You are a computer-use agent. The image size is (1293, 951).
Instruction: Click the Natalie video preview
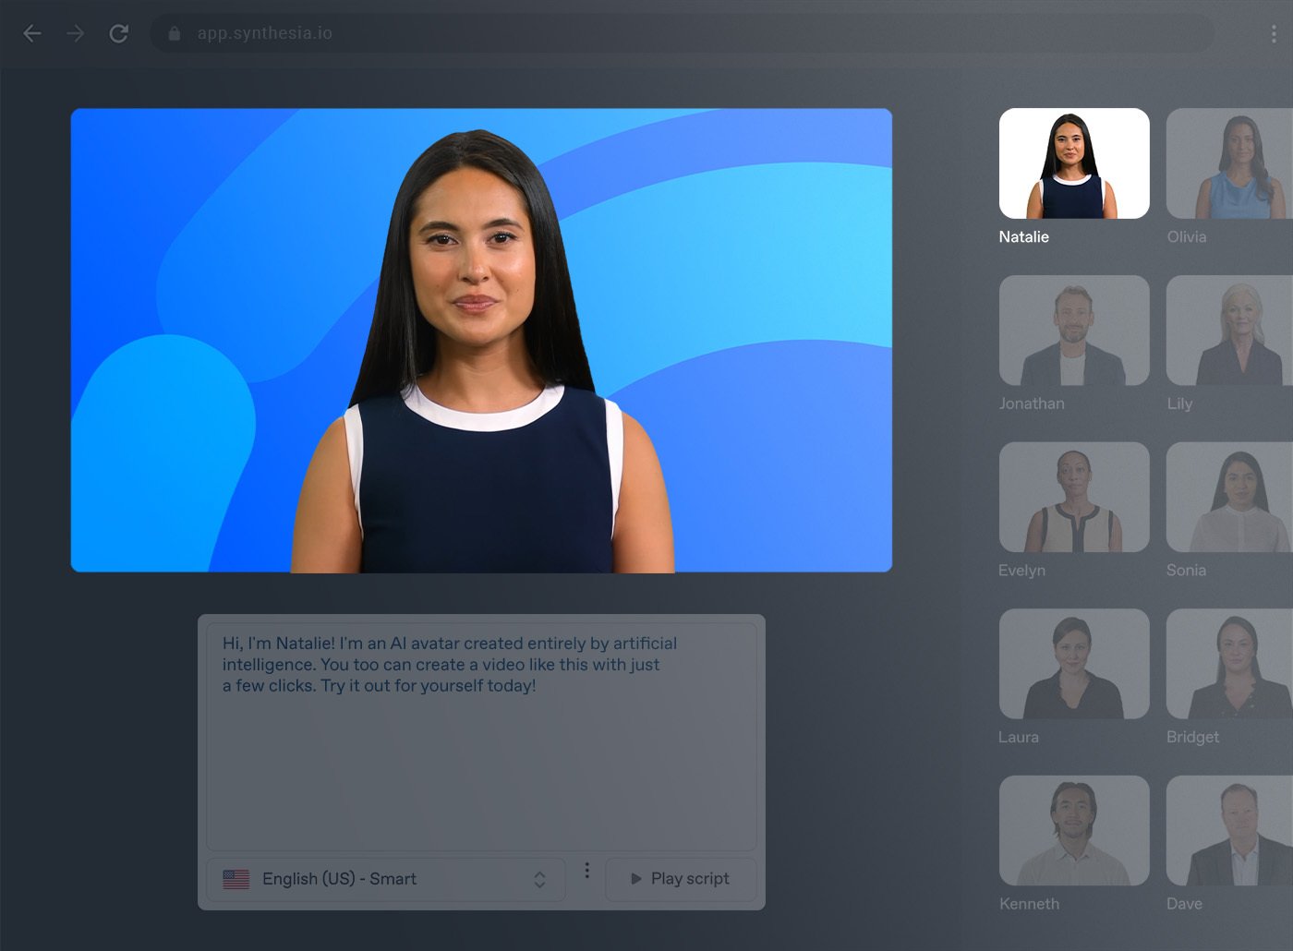(x=481, y=340)
